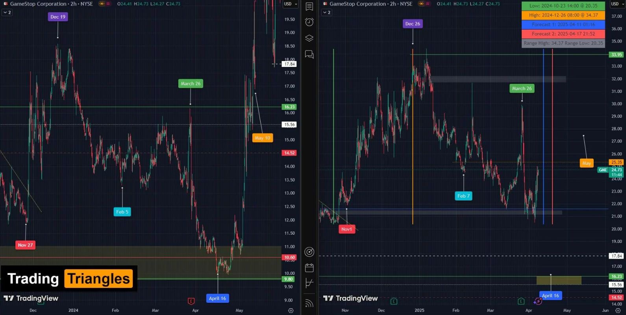Click the sun market-status icon on right chart

[x=422, y=4]
